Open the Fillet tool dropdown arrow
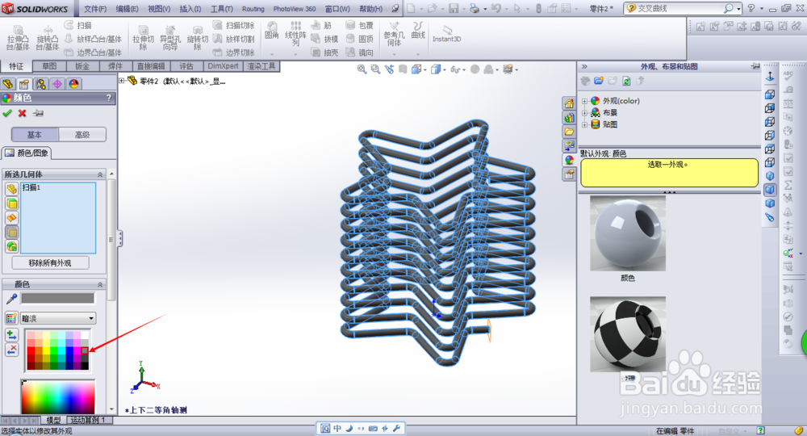The width and height of the screenshot is (807, 436). pyautogui.click(x=272, y=54)
